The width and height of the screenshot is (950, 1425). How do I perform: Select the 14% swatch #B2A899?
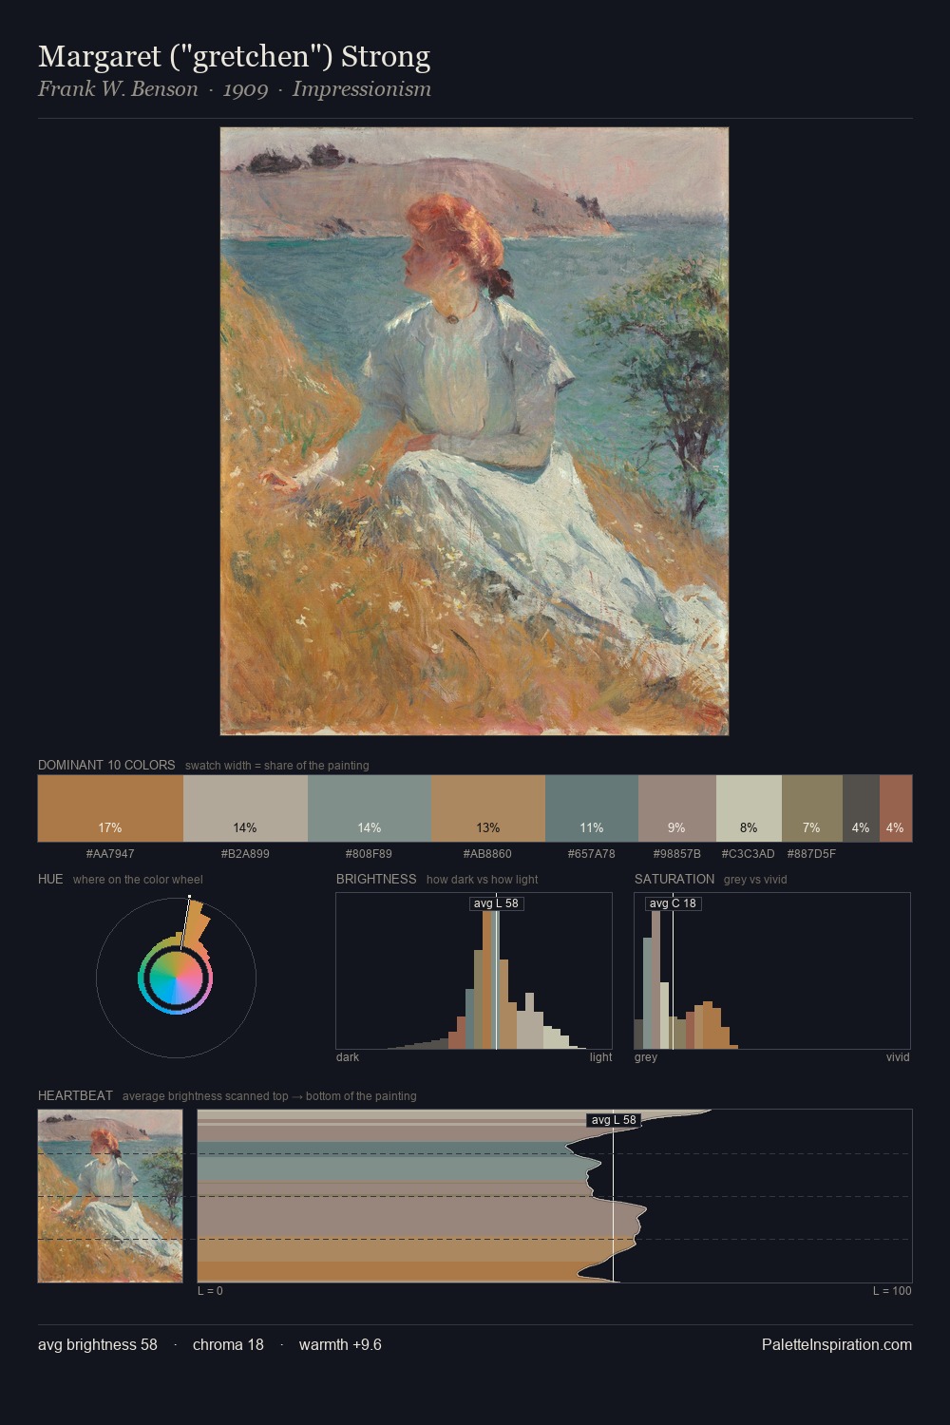point(245,808)
